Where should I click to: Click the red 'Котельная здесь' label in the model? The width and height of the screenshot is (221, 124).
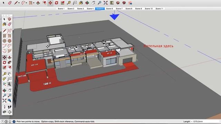[158, 46]
